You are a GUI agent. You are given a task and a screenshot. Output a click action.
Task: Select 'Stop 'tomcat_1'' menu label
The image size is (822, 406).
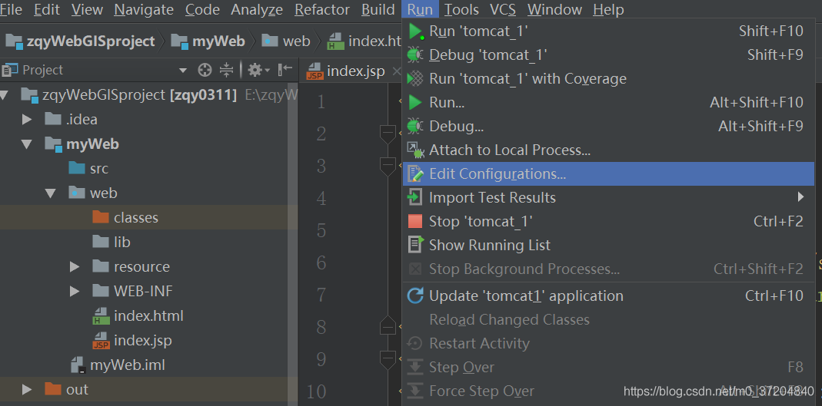click(x=481, y=221)
